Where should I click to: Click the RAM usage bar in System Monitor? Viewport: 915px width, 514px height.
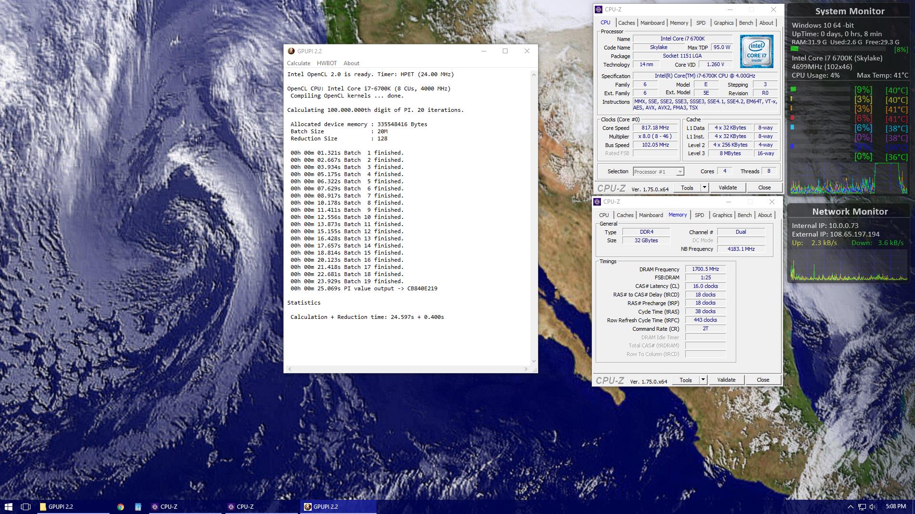click(x=838, y=49)
